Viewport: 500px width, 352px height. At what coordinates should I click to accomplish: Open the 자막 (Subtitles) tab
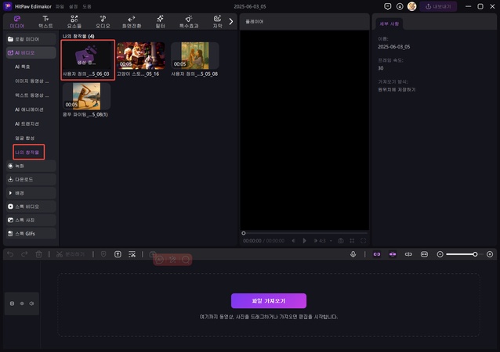(217, 22)
